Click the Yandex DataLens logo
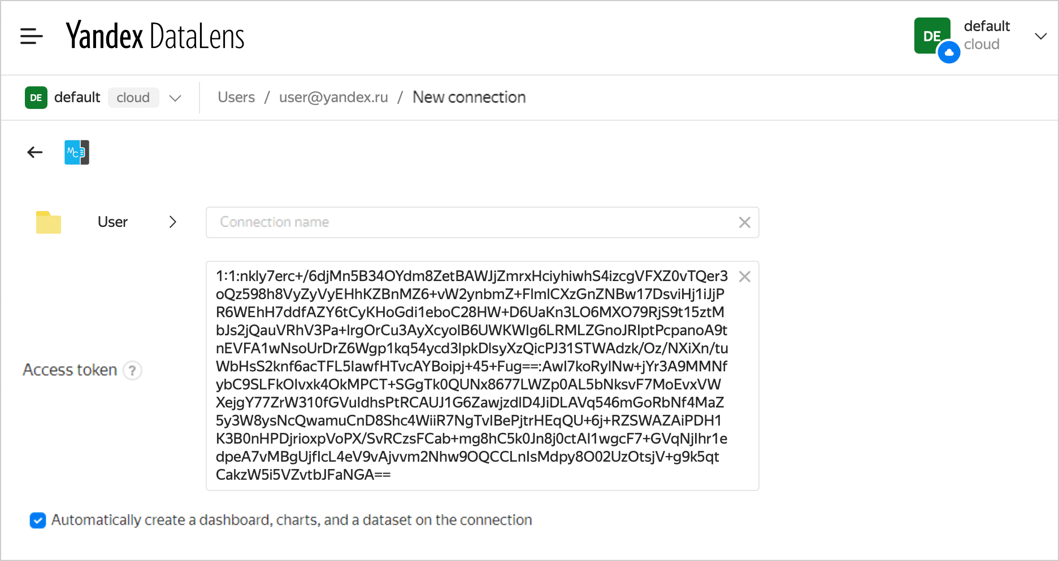 pos(155,36)
